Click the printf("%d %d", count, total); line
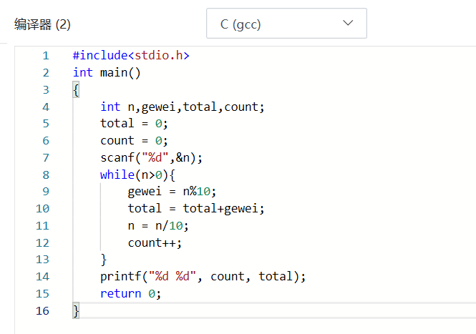The height and width of the screenshot is (334, 476). point(203,277)
